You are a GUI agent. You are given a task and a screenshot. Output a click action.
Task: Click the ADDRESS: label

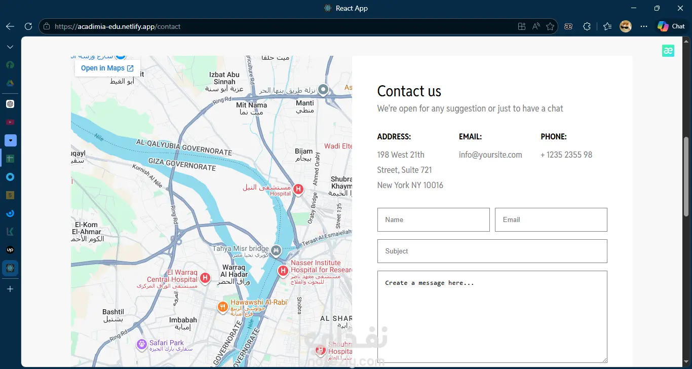[x=394, y=137]
